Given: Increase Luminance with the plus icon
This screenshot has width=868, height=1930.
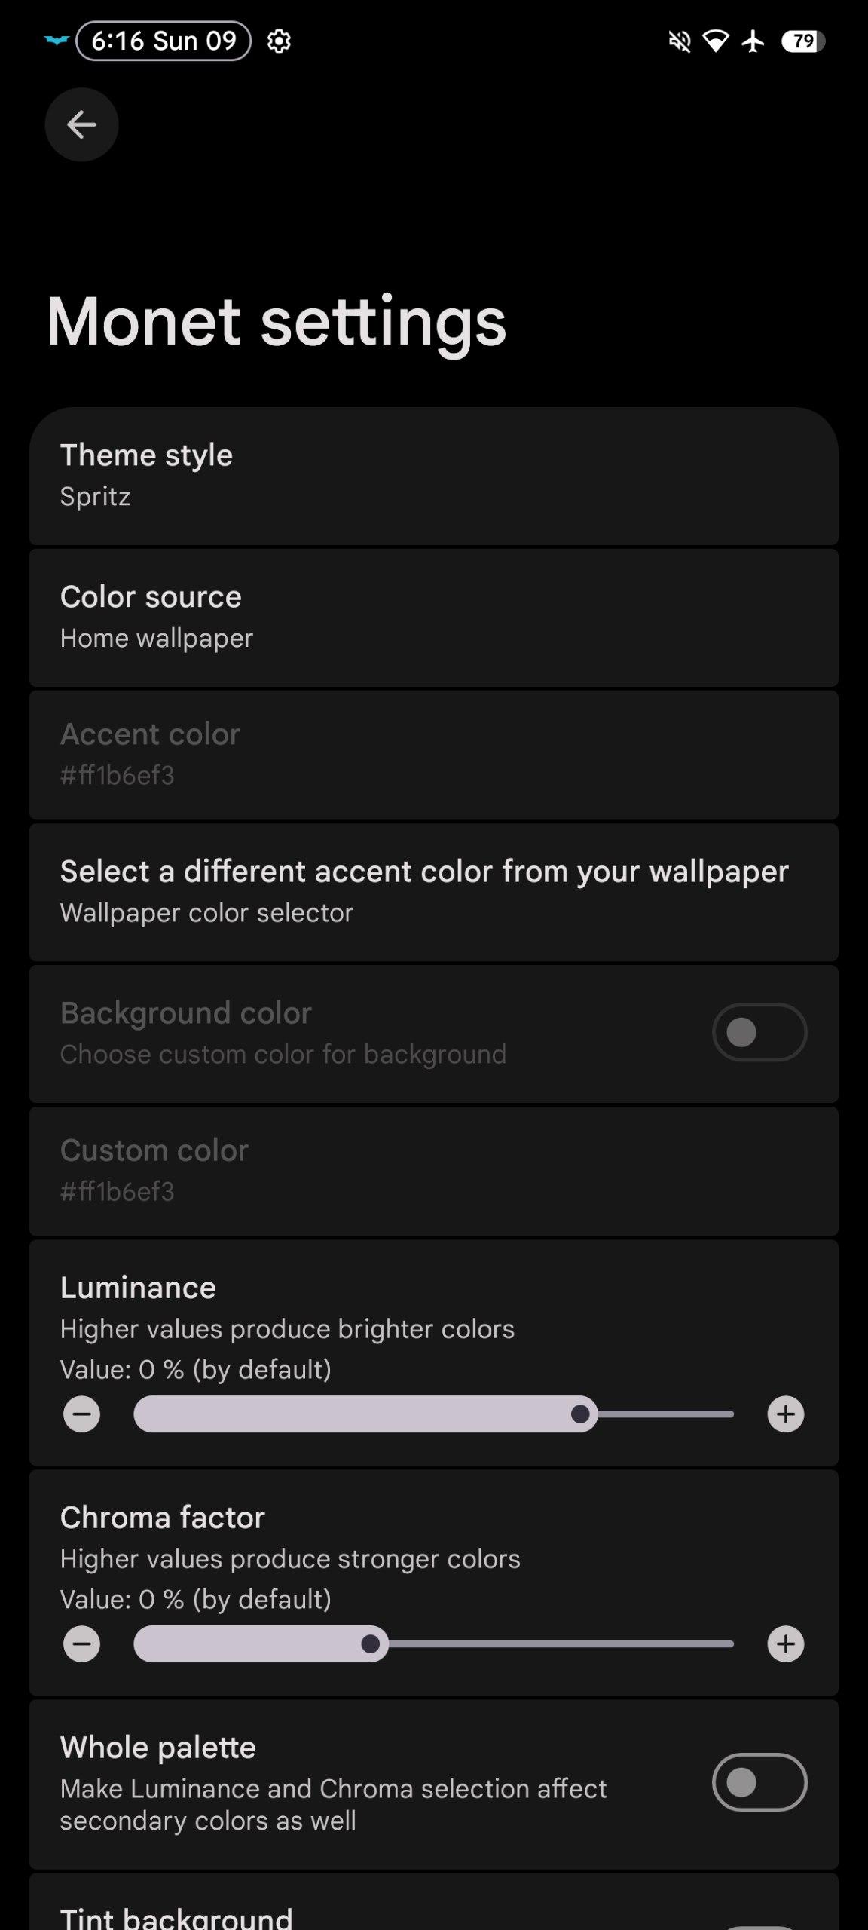Looking at the screenshot, I should click(786, 1414).
